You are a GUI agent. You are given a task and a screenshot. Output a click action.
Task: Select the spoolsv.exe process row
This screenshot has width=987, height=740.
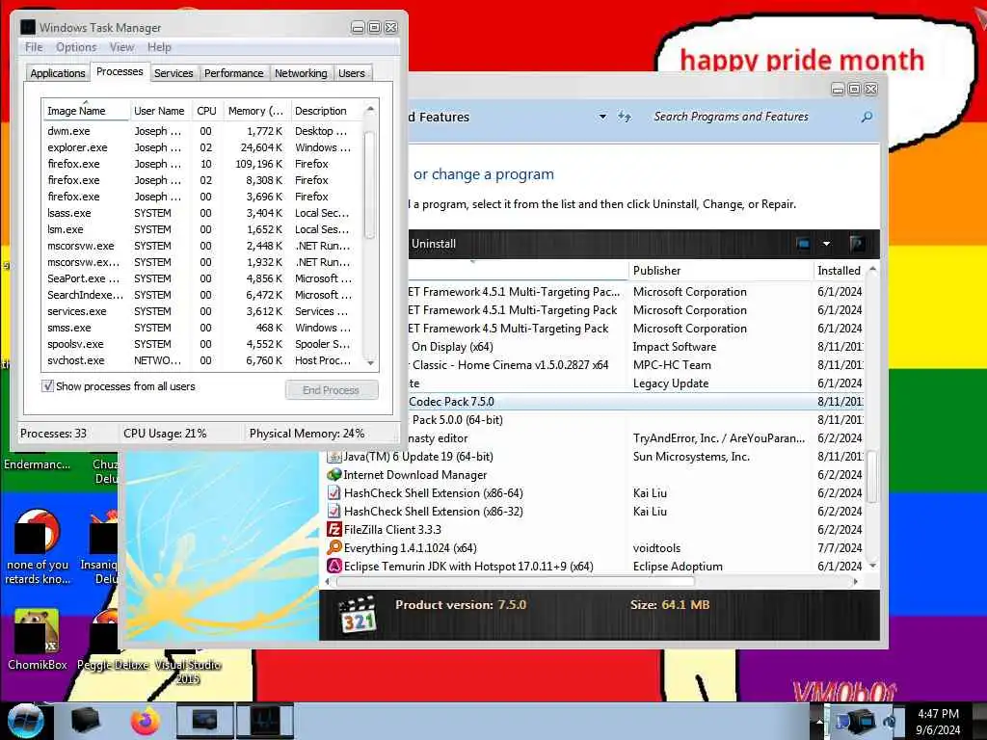tap(201, 344)
